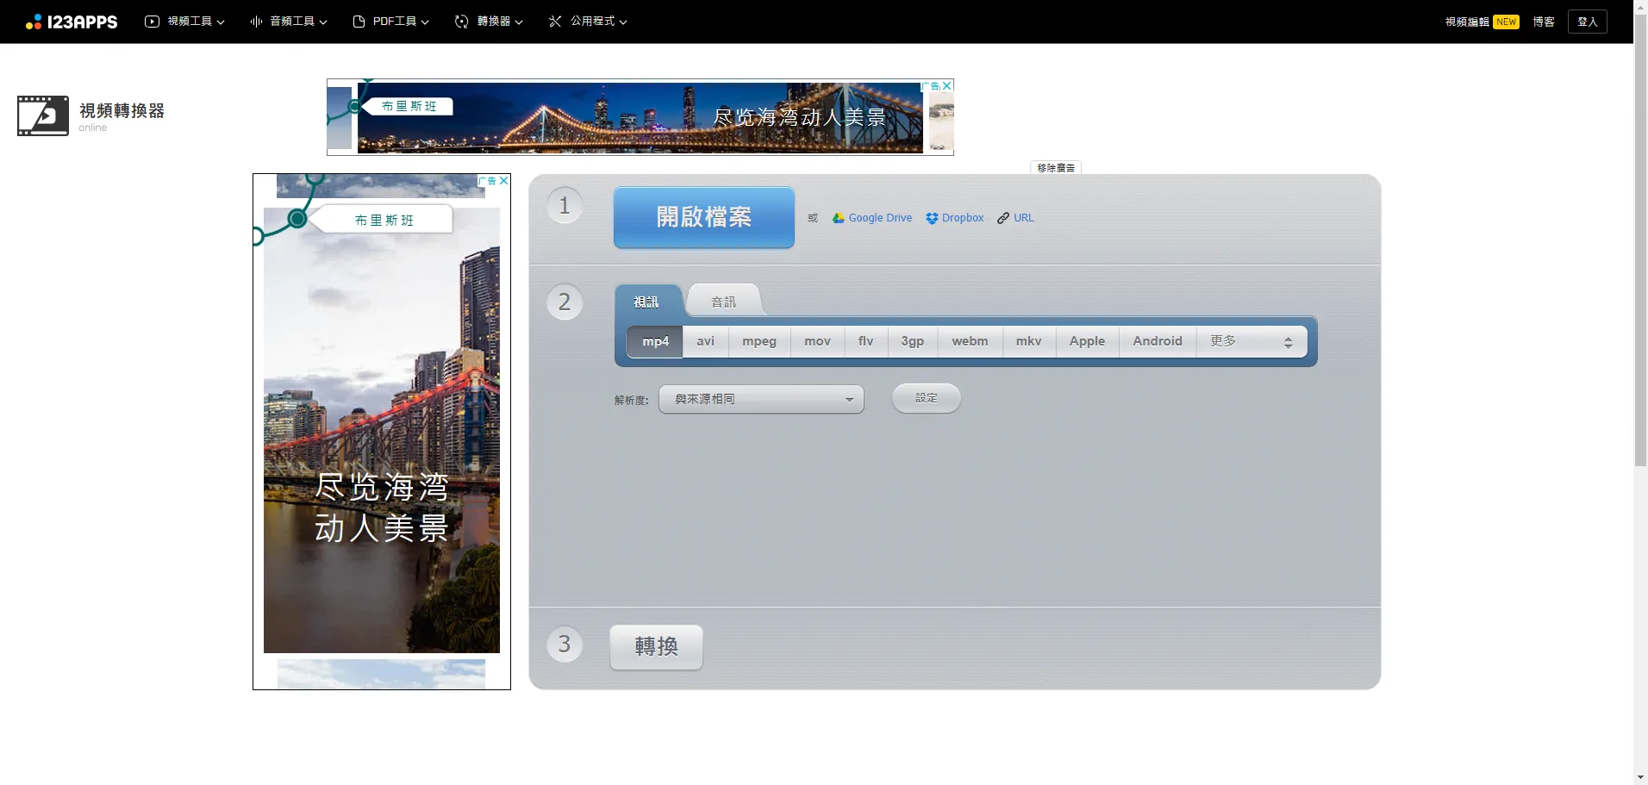
Task: Click the page vertical scrollbar
Action: click(x=1640, y=259)
